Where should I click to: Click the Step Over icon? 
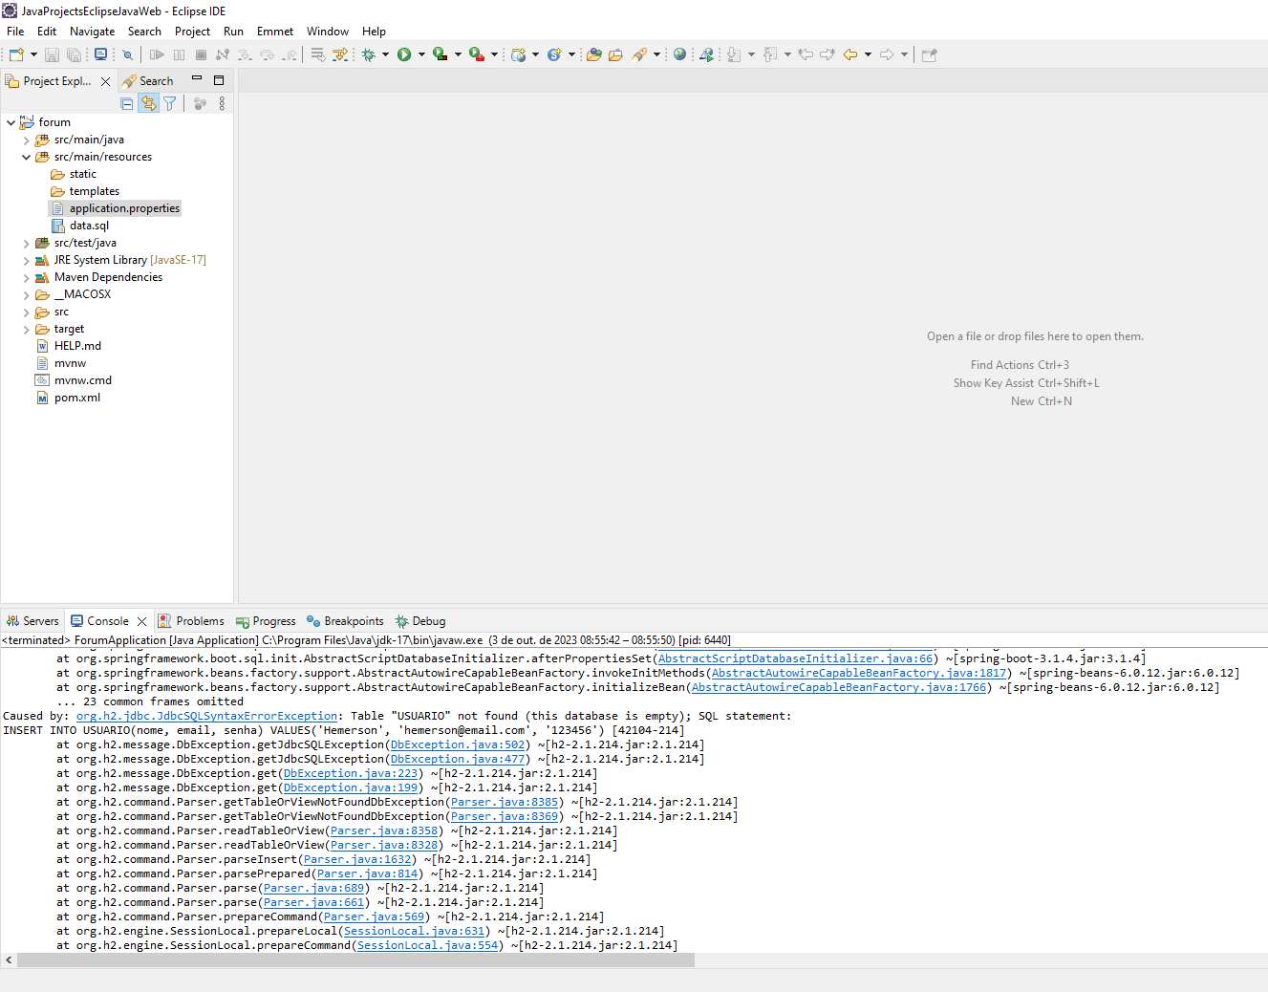click(x=267, y=54)
